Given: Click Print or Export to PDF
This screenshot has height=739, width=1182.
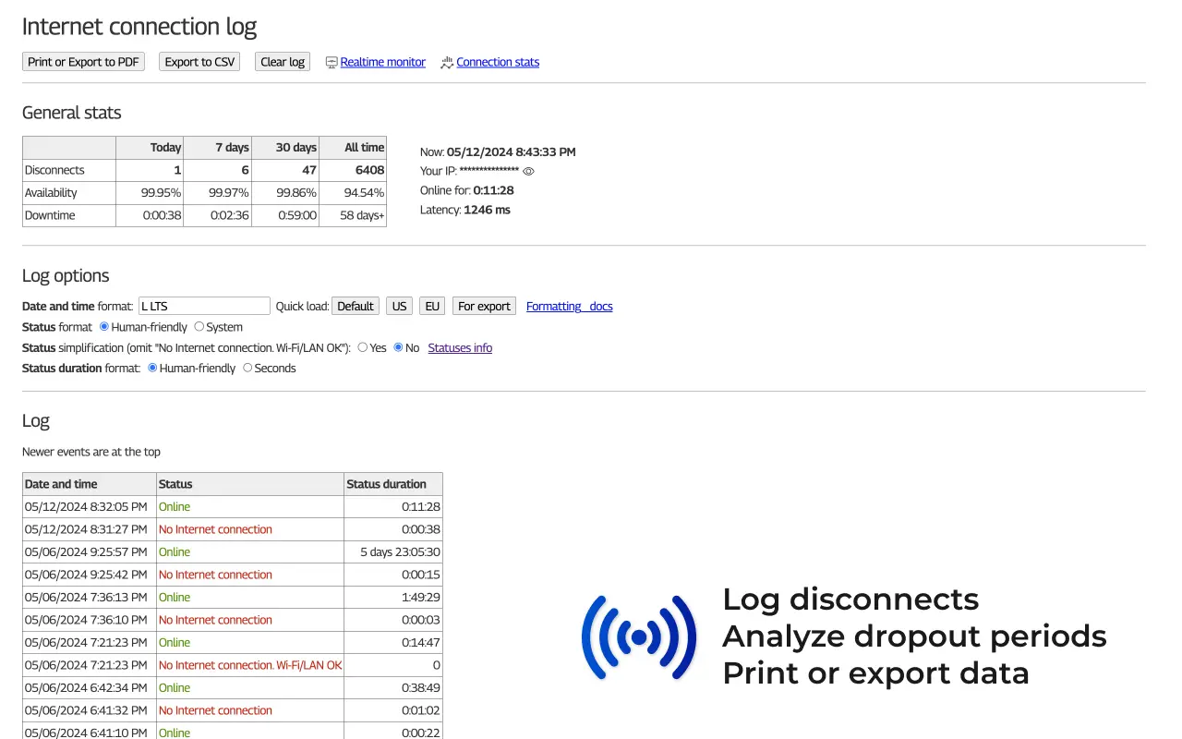Looking at the screenshot, I should (x=83, y=61).
